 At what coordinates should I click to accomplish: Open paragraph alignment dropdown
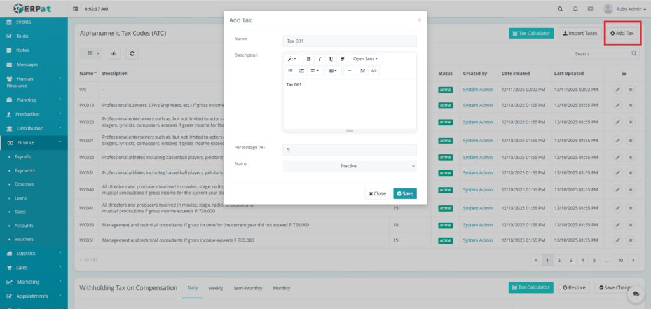[315, 71]
